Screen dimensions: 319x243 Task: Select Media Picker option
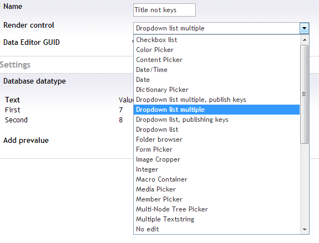point(217,189)
